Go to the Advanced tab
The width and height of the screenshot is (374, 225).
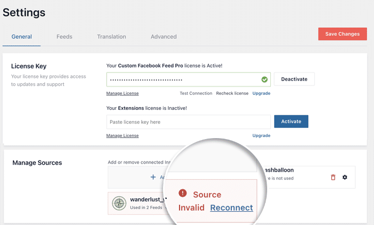click(x=163, y=37)
